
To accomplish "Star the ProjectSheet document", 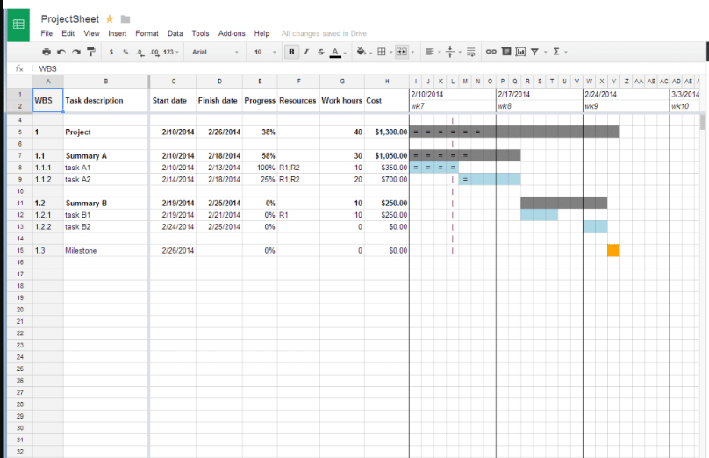I will pyautogui.click(x=110, y=18).
